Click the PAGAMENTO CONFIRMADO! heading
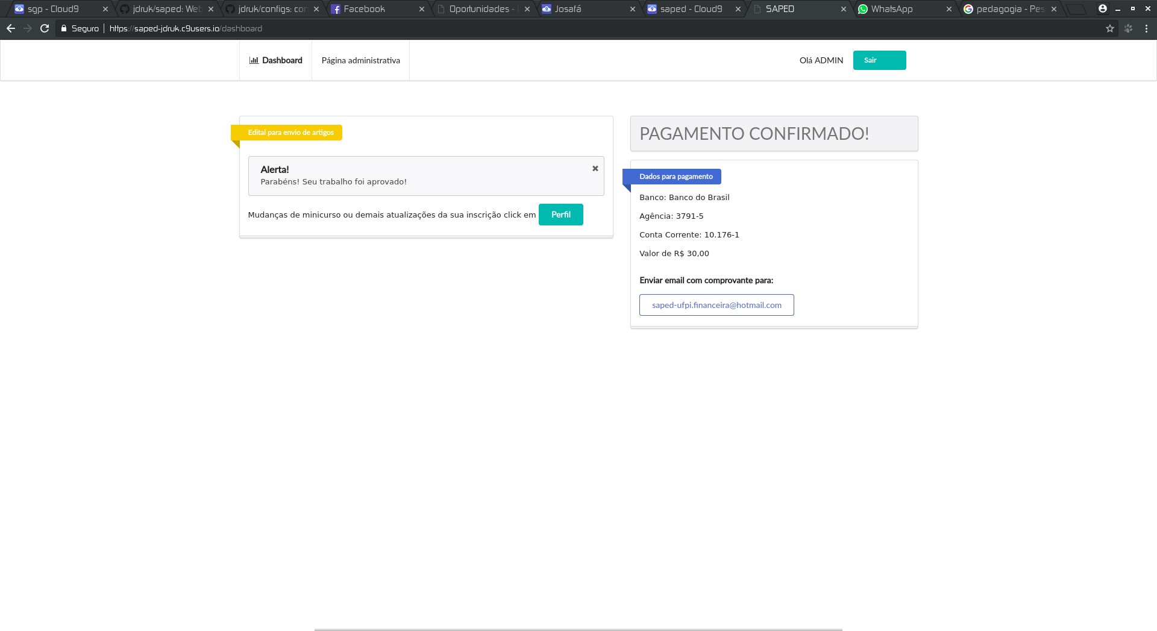This screenshot has height=631, width=1157. click(x=754, y=134)
